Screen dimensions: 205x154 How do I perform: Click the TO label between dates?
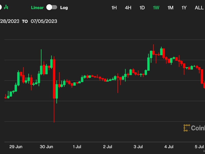click(x=25, y=21)
